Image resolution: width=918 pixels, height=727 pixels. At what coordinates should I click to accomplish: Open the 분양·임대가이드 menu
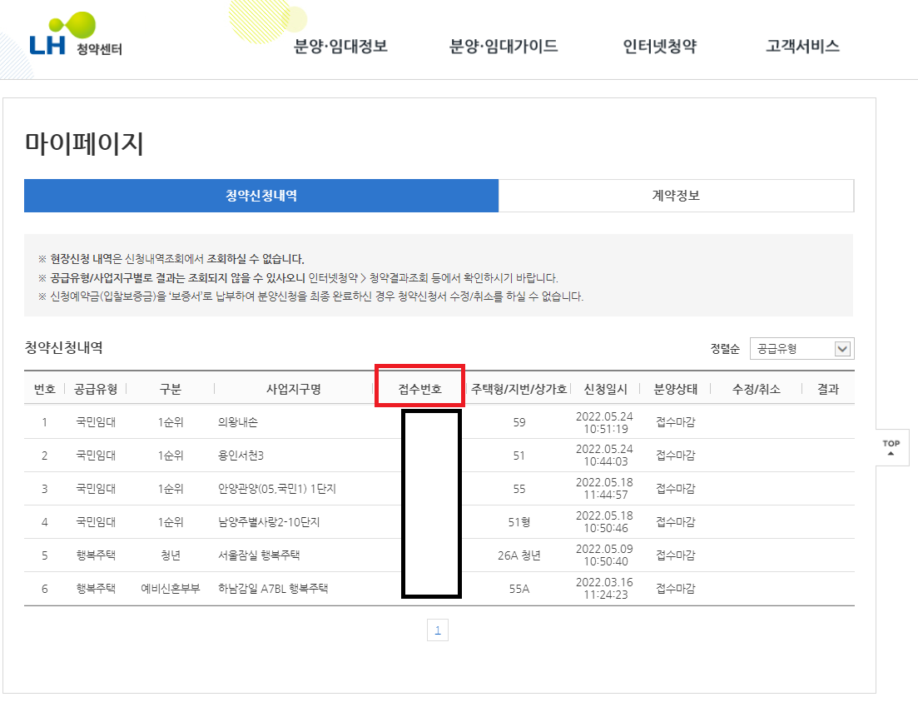point(503,47)
